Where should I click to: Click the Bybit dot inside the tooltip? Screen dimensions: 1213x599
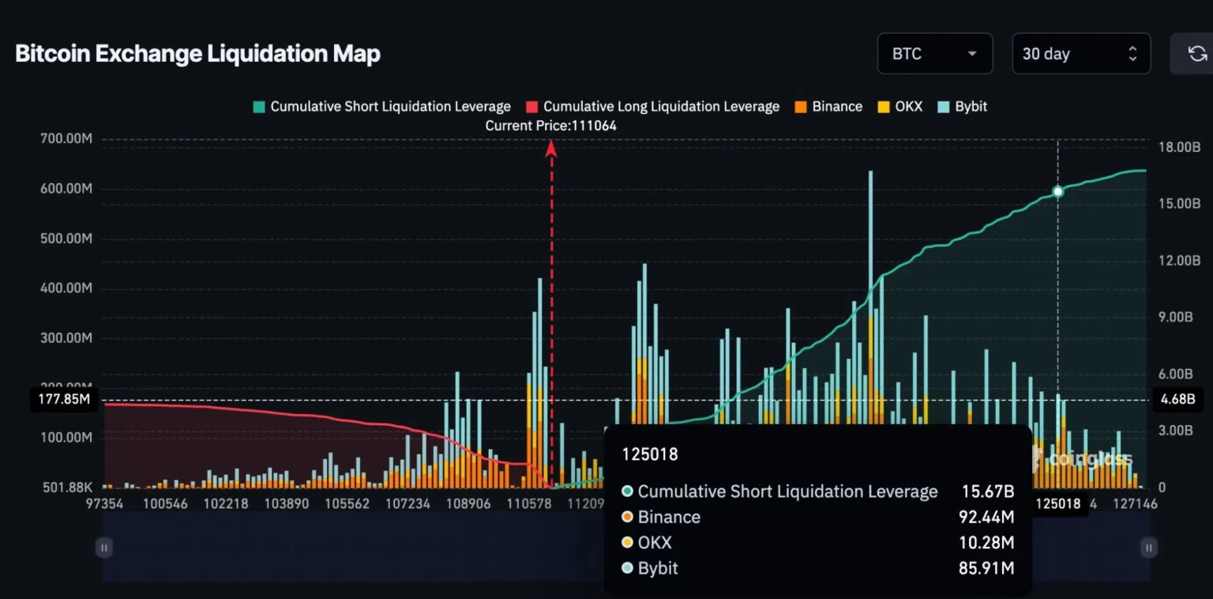pyautogui.click(x=628, y=568)
